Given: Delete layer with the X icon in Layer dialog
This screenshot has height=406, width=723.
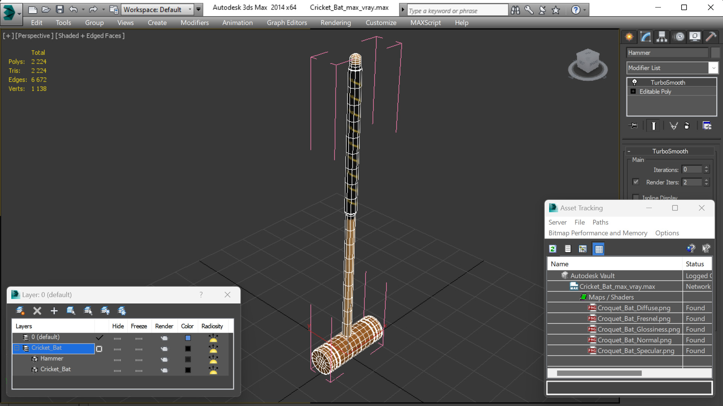Looking at the screenshot, I should [37, 311].
